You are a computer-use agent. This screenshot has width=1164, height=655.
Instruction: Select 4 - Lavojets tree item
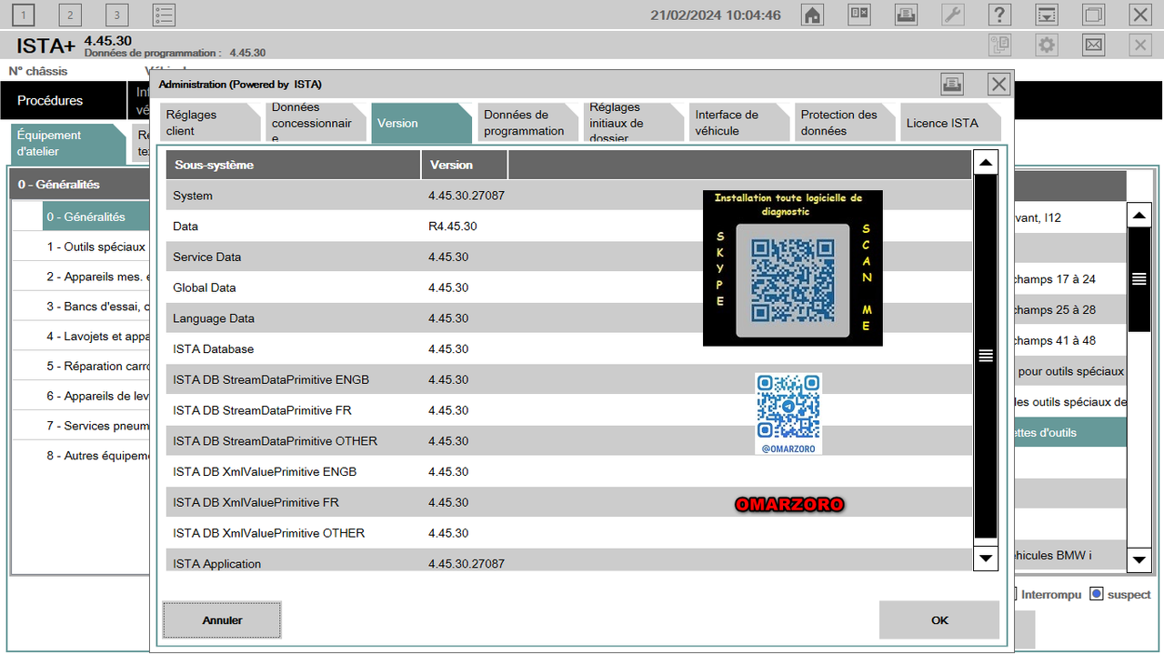coord(96,337)
